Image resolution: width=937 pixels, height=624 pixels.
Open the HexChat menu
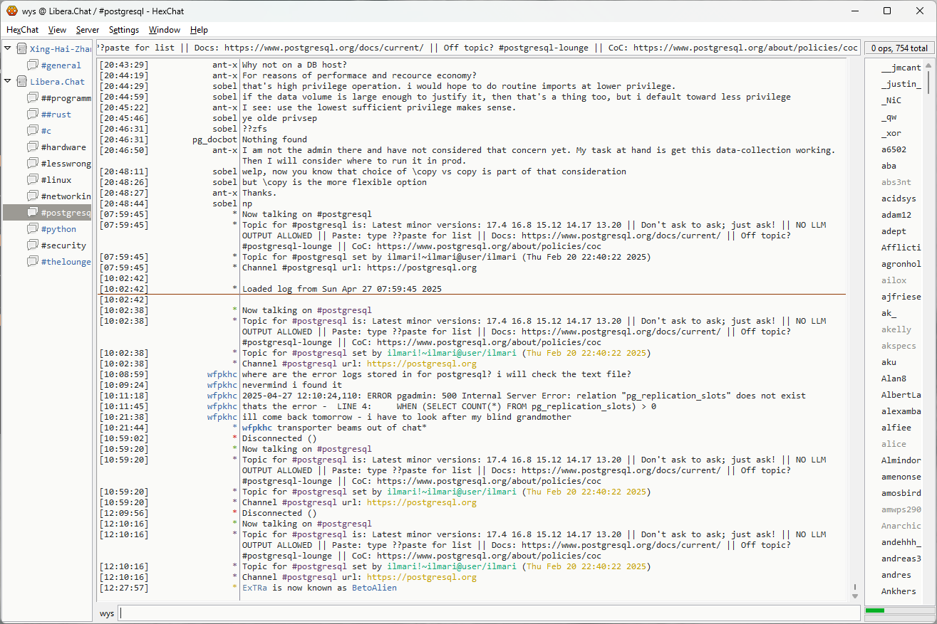22,30
